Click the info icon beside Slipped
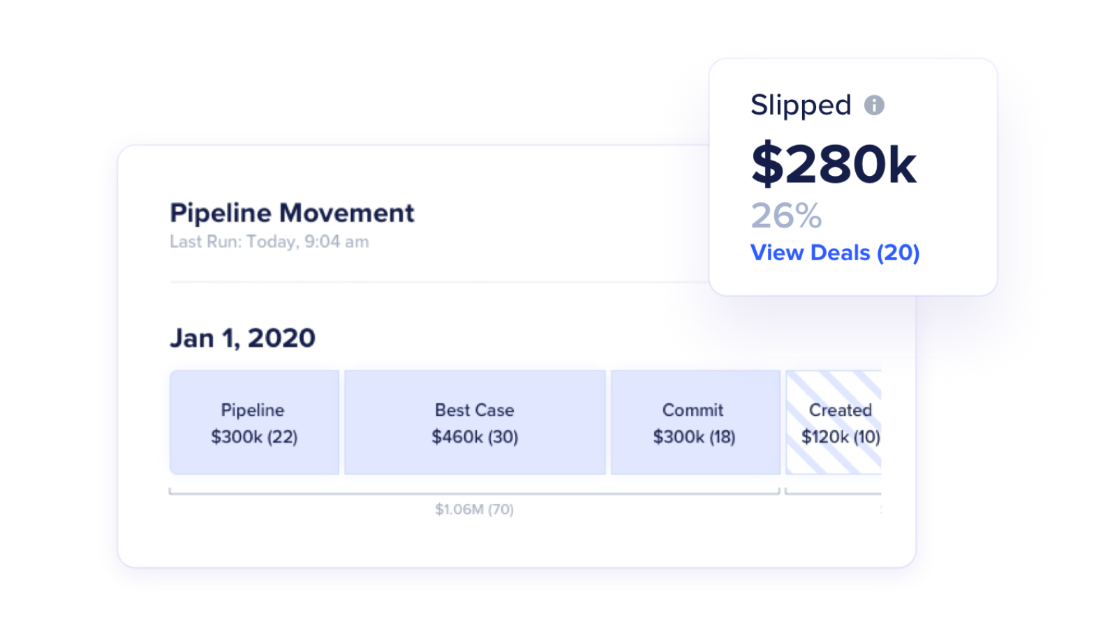Image resolution: width=1117 pixels, height=628 pixels. [x=874, y=105]
